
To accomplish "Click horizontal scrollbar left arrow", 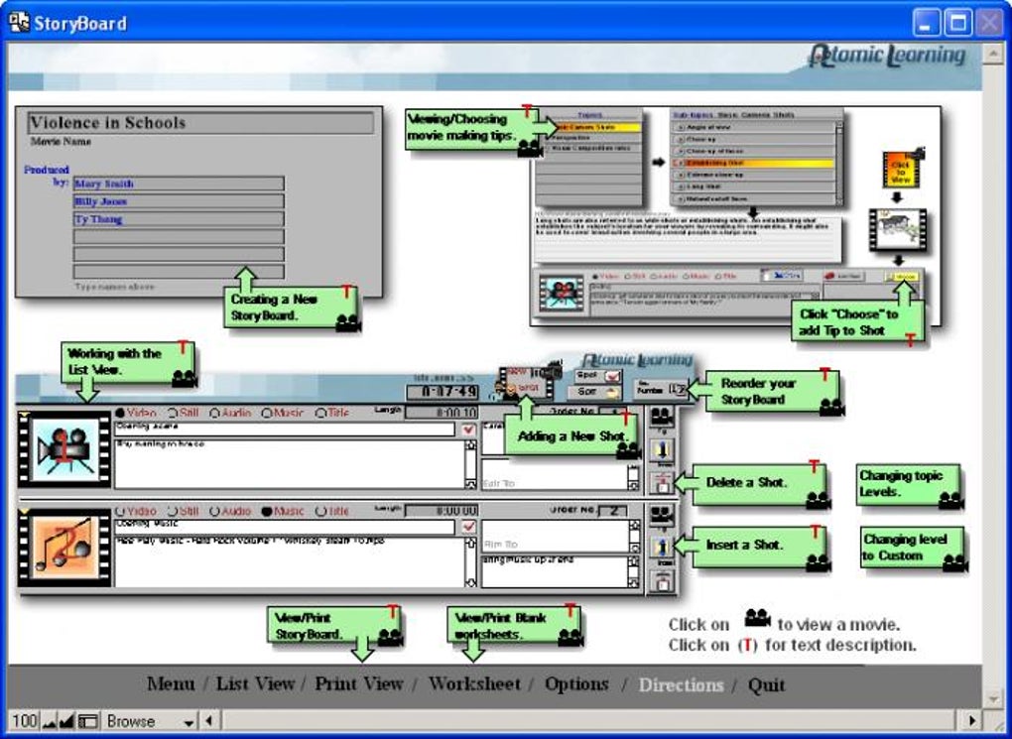I will point(209,720).
